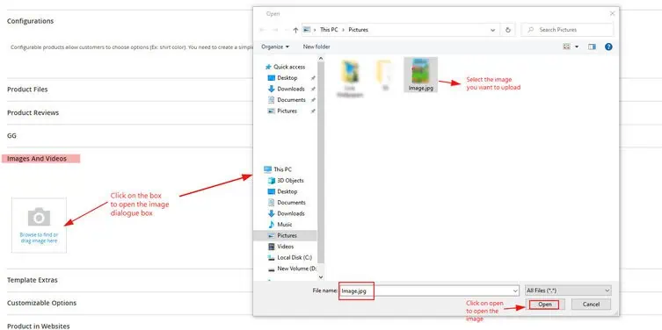Click the Videos film icon
Image resolution: width=662 pixels, height=330 pixels.
pyautogui.click(x=272, y=247)
